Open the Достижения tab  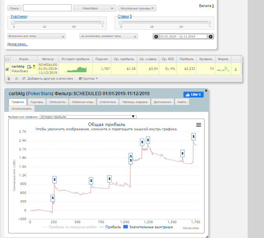click(162, 102)
